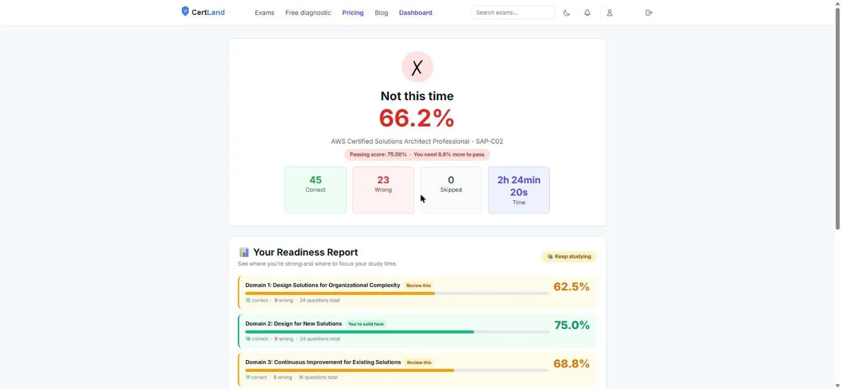Open the user profile icon
This screenshot has width=841, height=389.
[x=609, y=13]
